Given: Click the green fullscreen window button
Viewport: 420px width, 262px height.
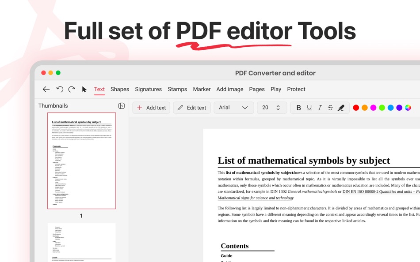Looking at the screenshot, I should (x=58, y=73).
